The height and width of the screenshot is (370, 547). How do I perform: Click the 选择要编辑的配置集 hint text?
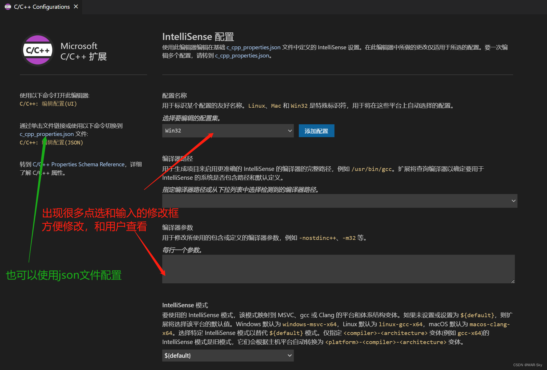pos(191,118)
